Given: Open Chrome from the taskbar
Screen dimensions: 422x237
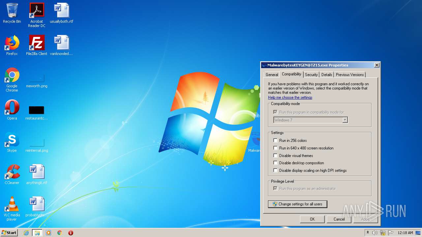Looking at the screenshot, I should [60, 233].
